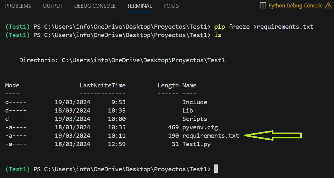Select the DEBUG CONSOLE tab
This screenshot has height=178, width=334.
(95, 6)
